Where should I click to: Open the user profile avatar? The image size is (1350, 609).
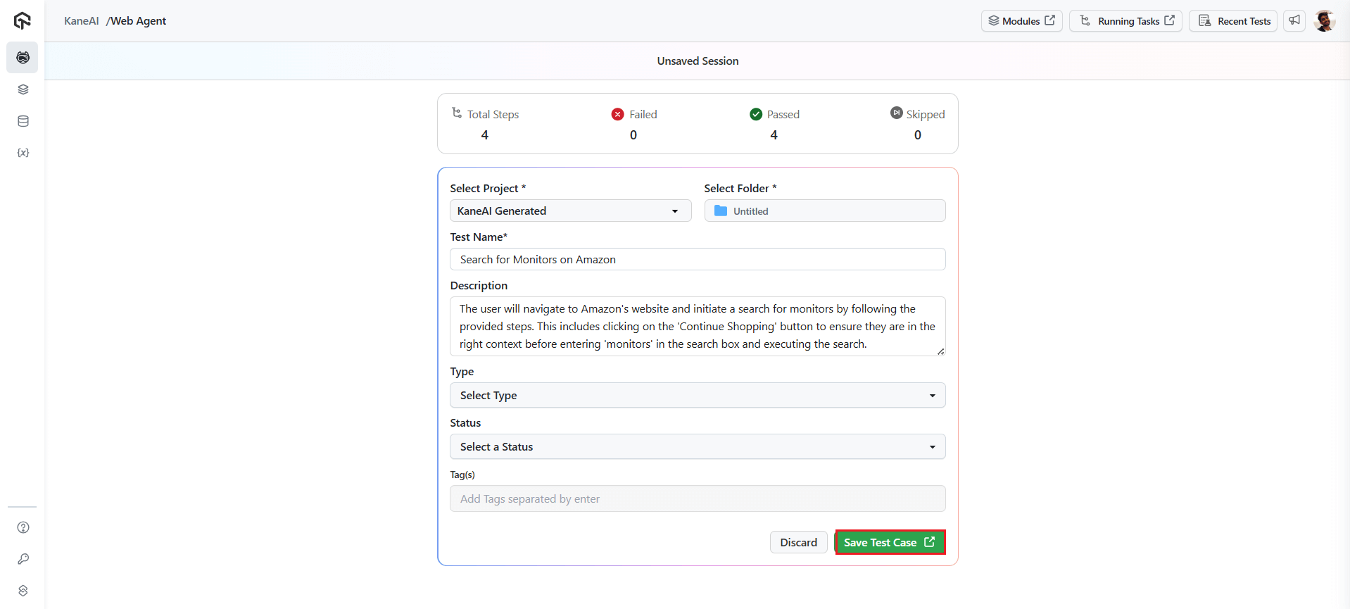(1324, 21)
